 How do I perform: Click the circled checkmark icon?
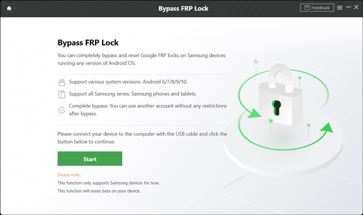pyautogui.click(x=62, y=110)
